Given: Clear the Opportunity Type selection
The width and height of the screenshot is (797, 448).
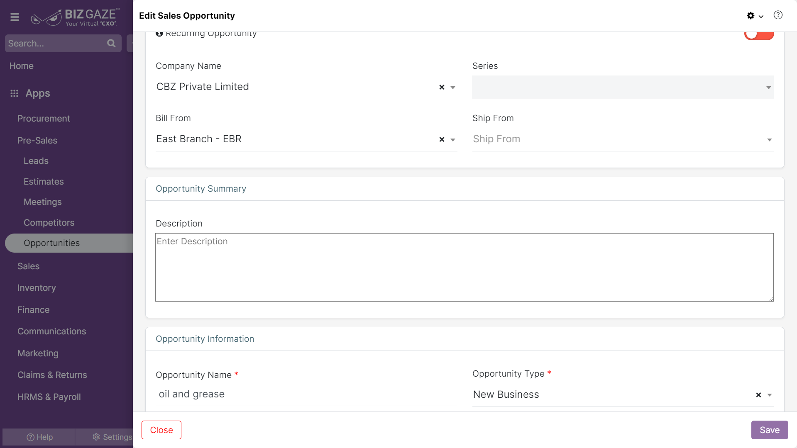Looking at the screenshot, I should [x=758, y=395].
